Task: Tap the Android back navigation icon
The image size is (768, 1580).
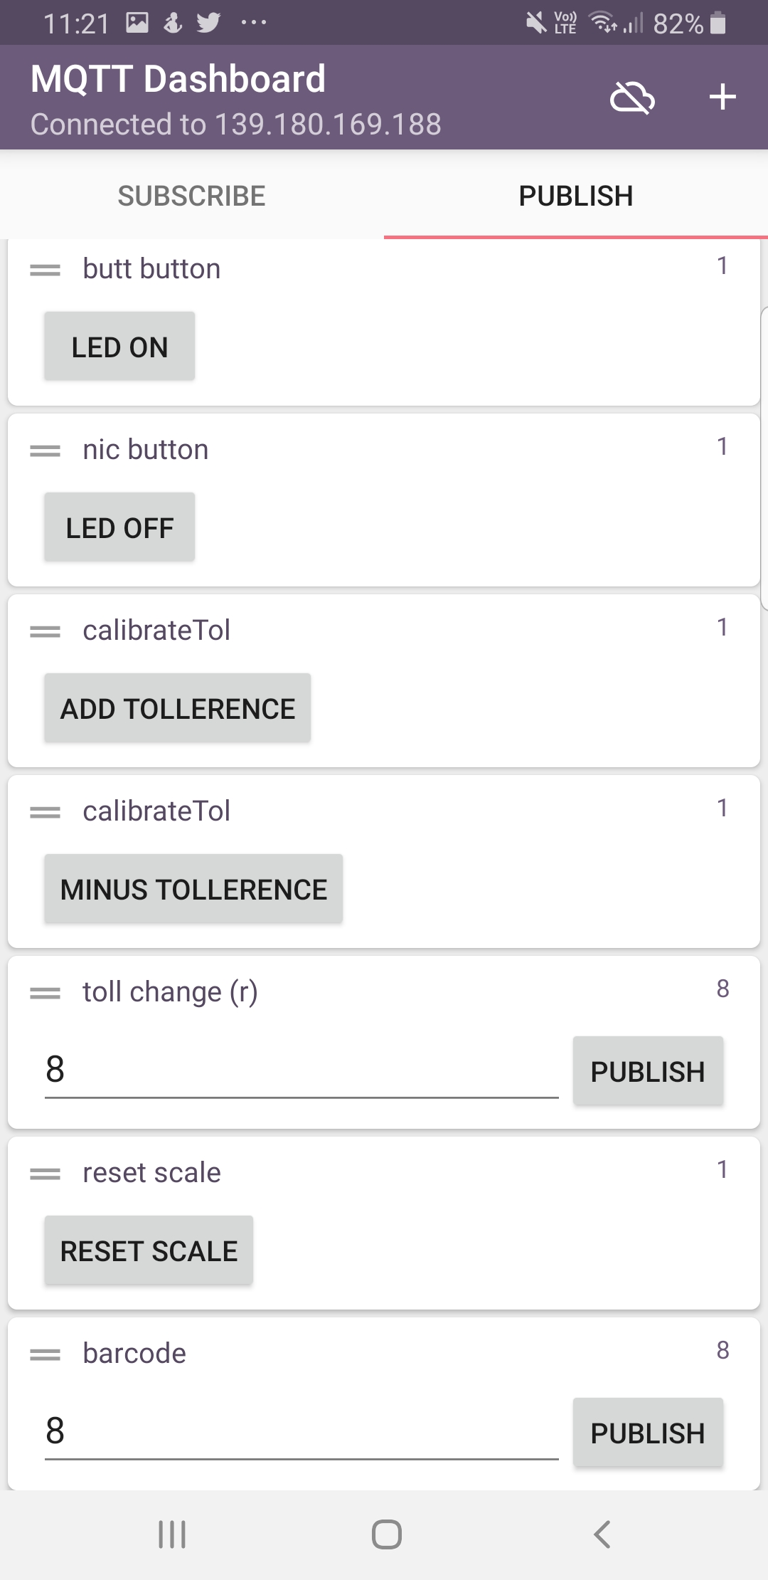Action: pos(602,1534)
